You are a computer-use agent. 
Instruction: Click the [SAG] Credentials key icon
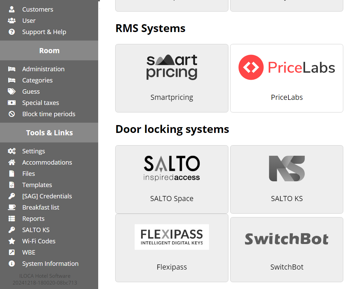pos(12,196)
